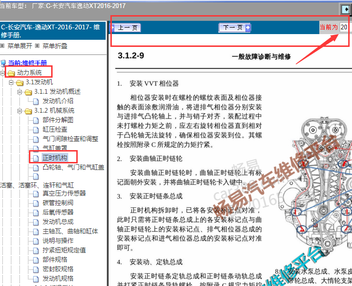This screenshot has height=286, width=352.
Task: Collapse the 3.1.2 机械系统 node
Action: click(19, 111)
